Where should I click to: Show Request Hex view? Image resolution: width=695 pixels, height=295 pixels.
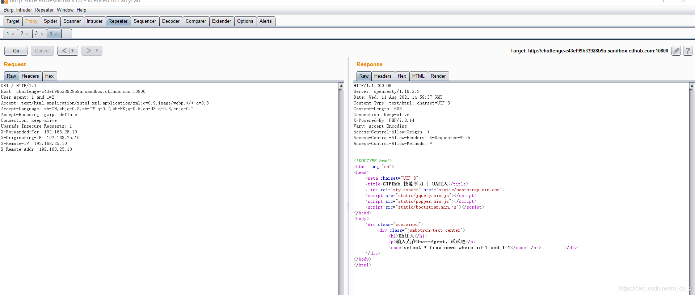pyautogui.click(x=49, y=76)
